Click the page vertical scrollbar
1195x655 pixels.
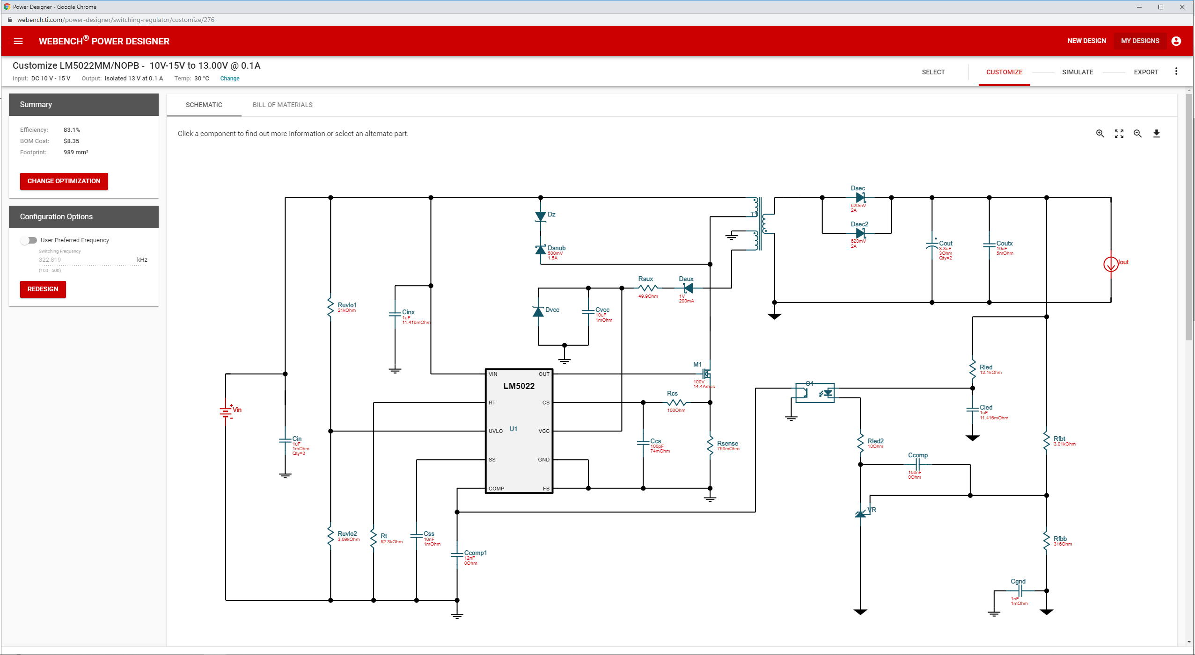pos(1189,217)
